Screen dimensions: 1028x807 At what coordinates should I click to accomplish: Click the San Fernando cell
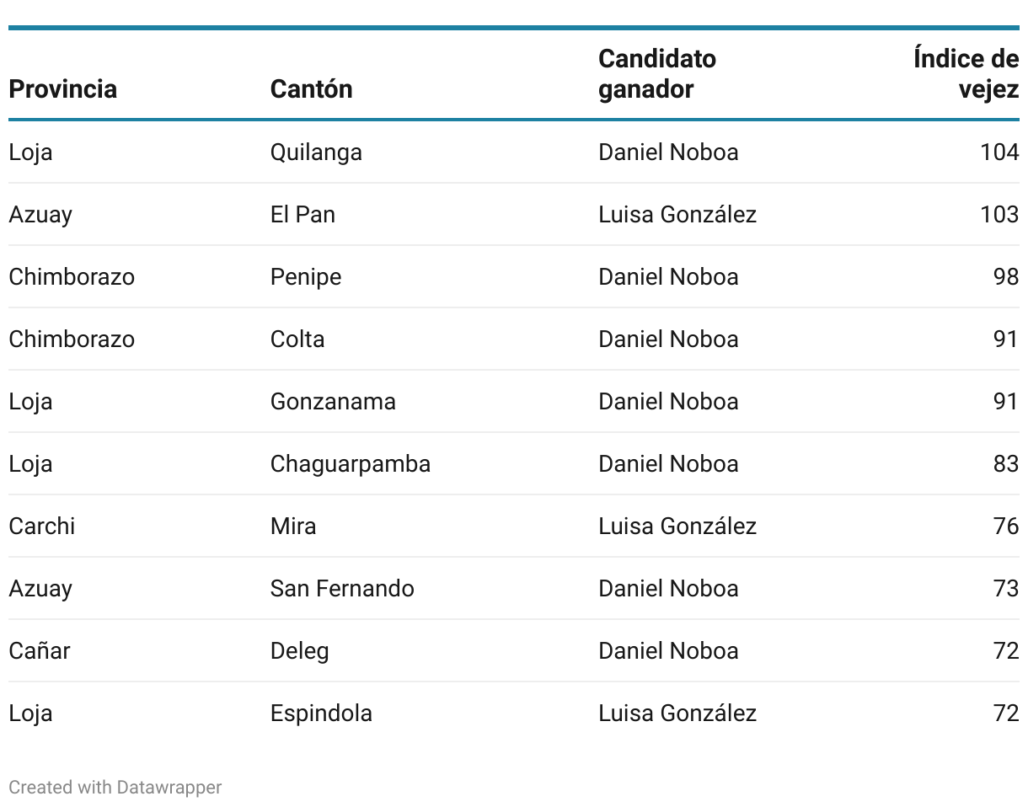(342, 588)
